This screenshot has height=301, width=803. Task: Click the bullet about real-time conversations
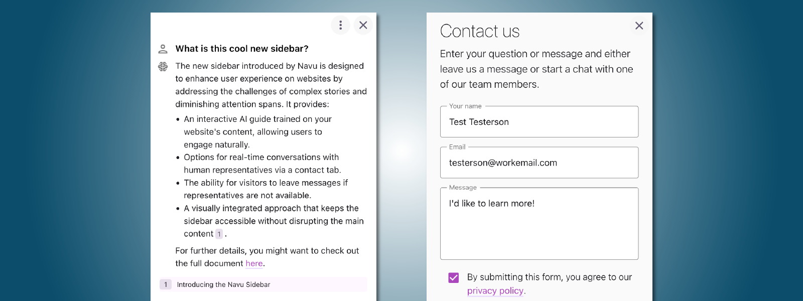click(261, 164)
